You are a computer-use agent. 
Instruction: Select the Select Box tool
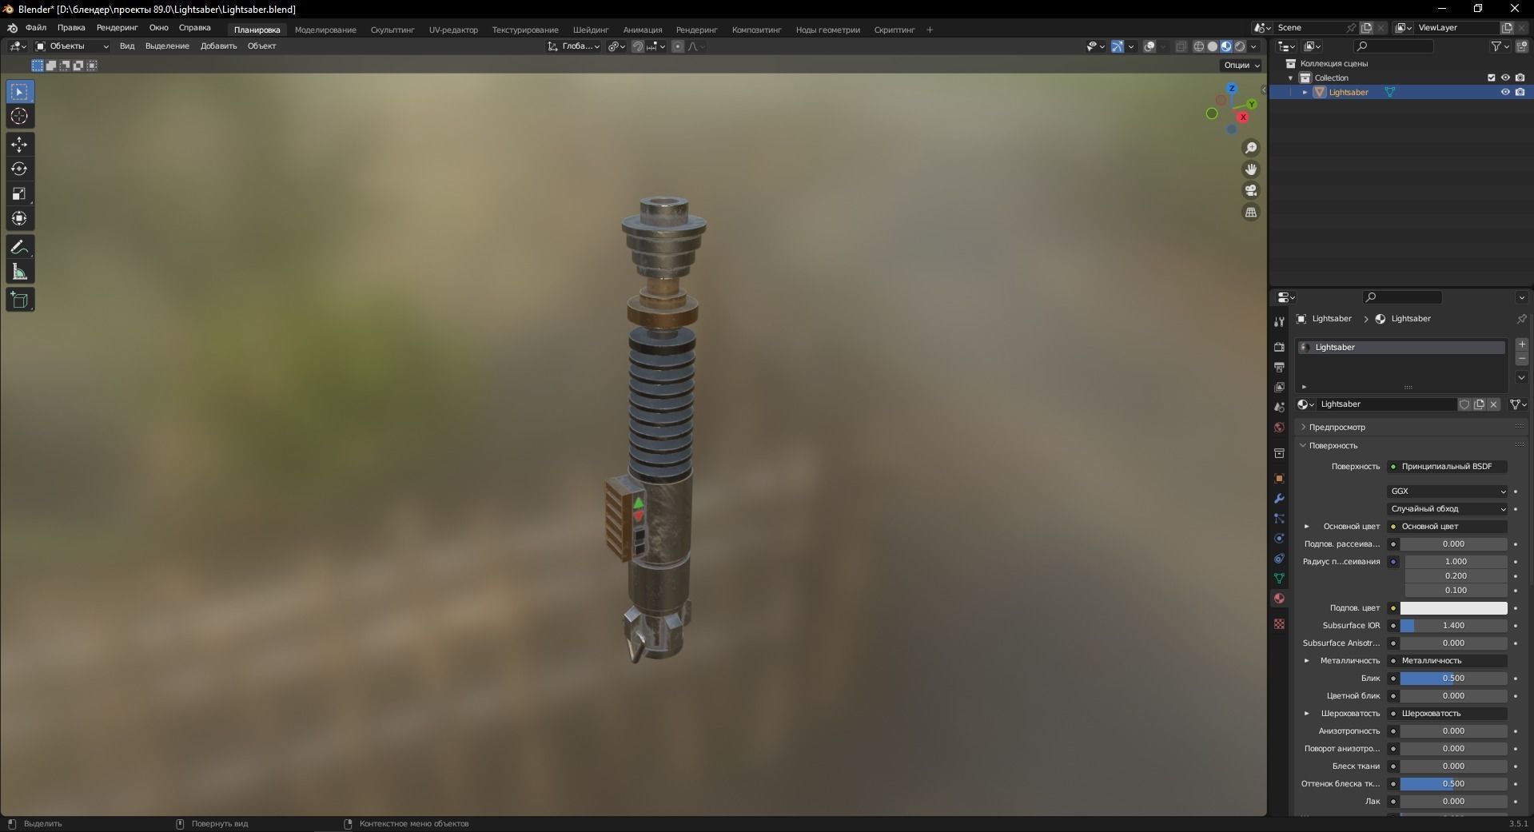pyautogui.click(x=19, y=92)
